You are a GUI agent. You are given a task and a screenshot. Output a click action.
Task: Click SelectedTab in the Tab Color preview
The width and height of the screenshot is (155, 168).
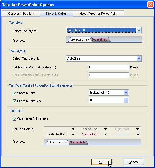tap(57, 142)
